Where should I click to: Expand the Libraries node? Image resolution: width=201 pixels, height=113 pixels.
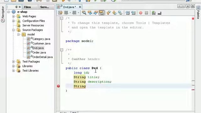point(13,66)
